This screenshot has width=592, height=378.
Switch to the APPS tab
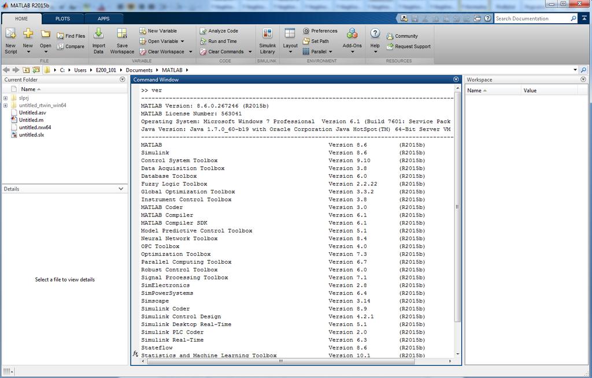tap(103, 18)
